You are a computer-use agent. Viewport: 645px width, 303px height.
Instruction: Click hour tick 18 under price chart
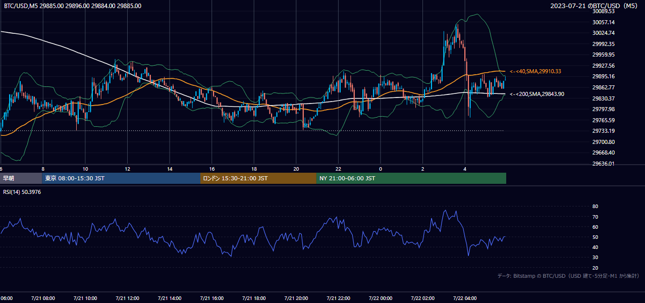254,169
